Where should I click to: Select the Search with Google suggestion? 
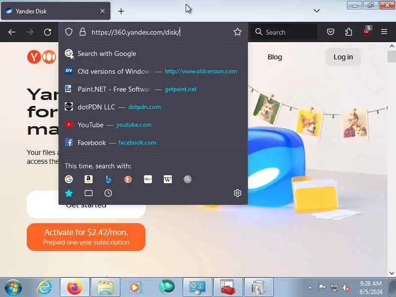point(153,53)
